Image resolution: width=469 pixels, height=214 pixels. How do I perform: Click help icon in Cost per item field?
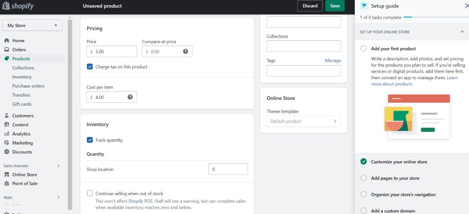pyautogui.click(x=130, y=97)
